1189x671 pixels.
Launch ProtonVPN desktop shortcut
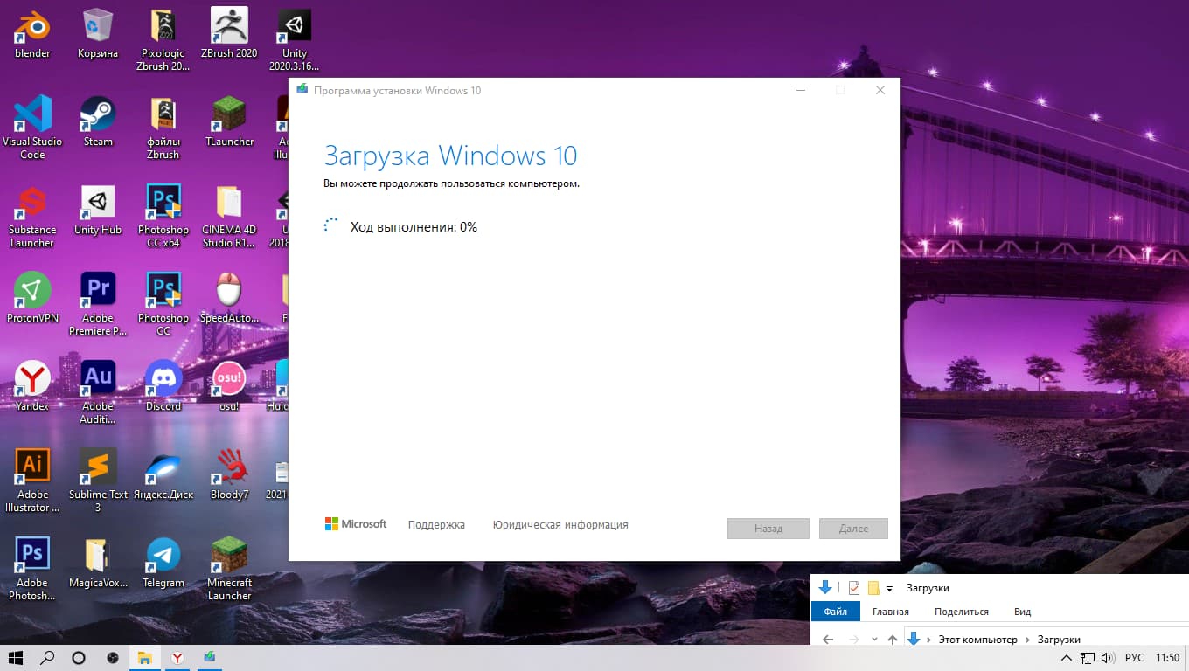pyautogui.click(x=32, y=298)
